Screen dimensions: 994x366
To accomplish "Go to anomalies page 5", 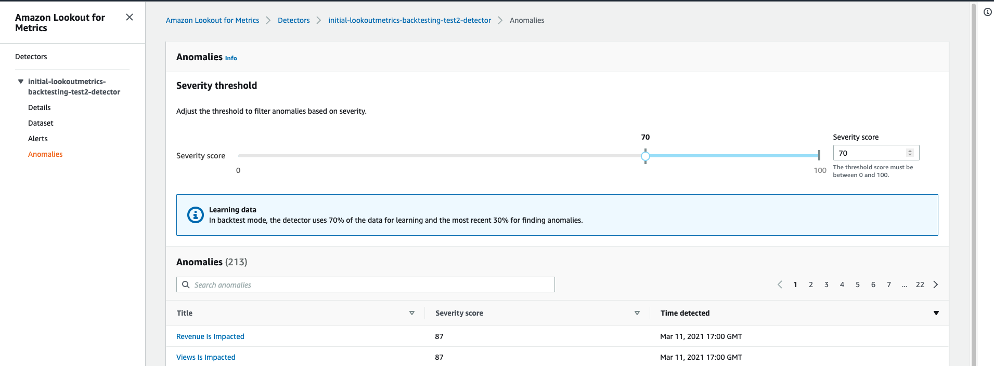I will click(858, 284).
